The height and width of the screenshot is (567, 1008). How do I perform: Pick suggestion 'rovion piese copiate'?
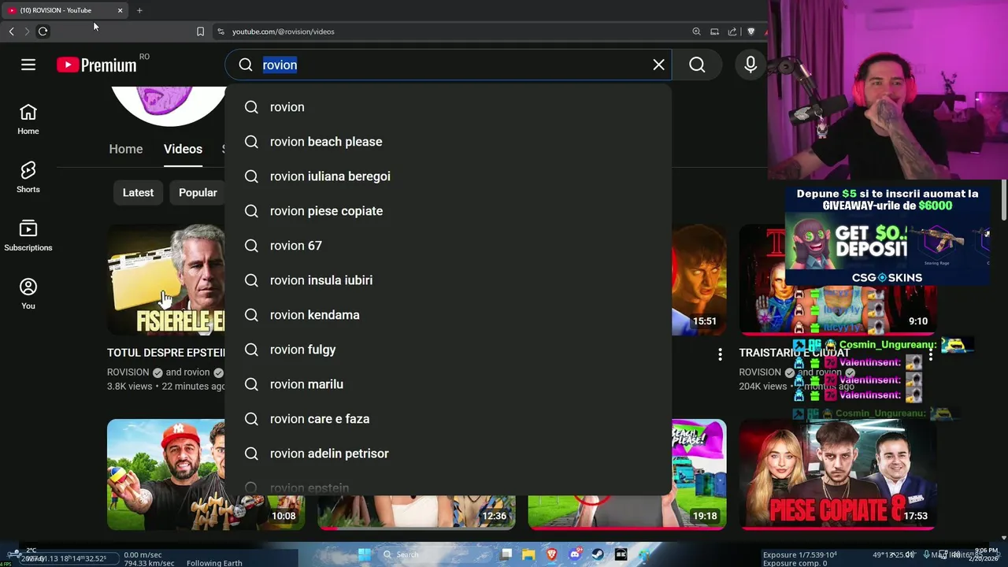click(x=448, y=211)
